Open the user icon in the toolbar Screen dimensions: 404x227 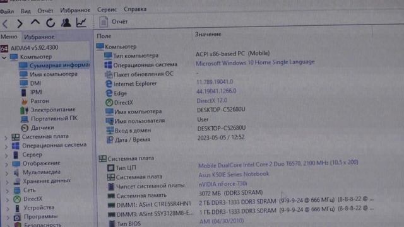pyautogui.click(x=66, y=23)
